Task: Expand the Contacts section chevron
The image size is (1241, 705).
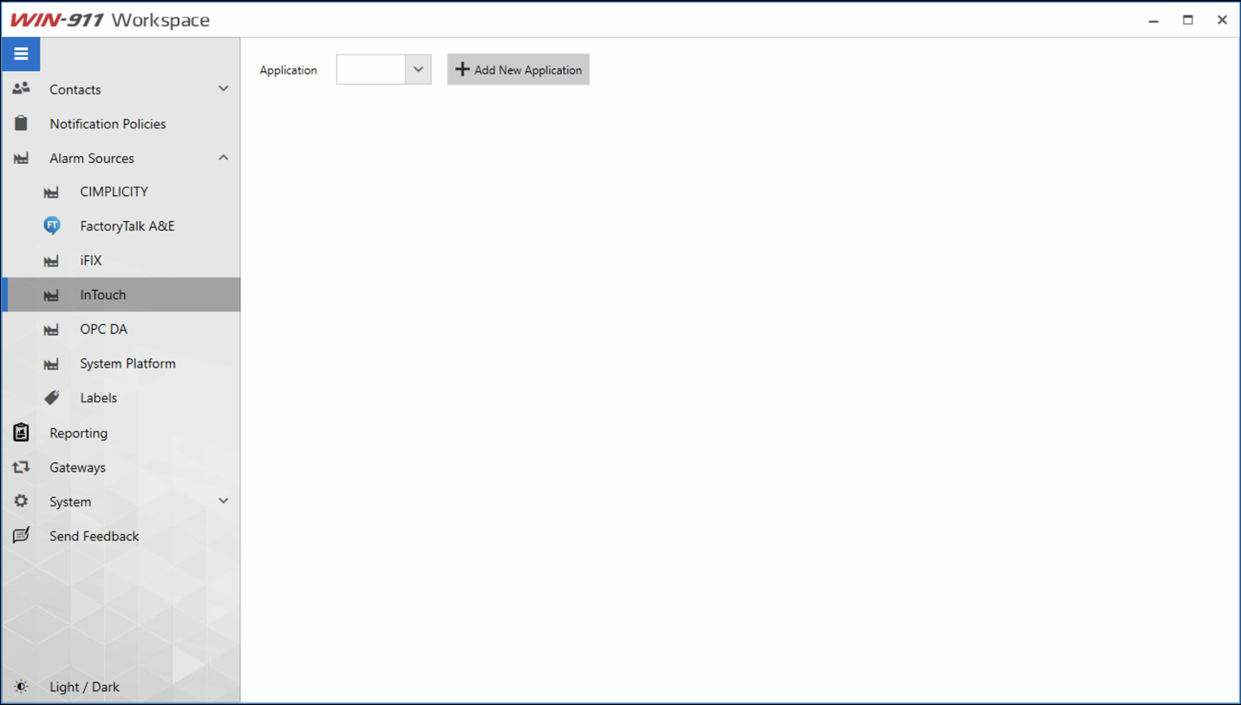Action: coord(224,88)
